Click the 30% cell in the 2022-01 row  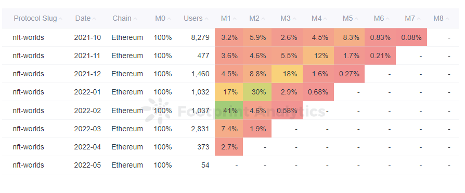[257, 92]
